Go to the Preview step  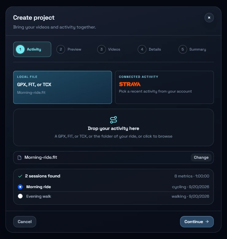point(69,49)
